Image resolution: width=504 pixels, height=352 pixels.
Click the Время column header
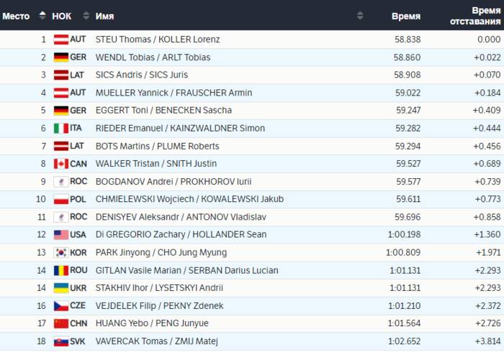(x=405, y=16)
